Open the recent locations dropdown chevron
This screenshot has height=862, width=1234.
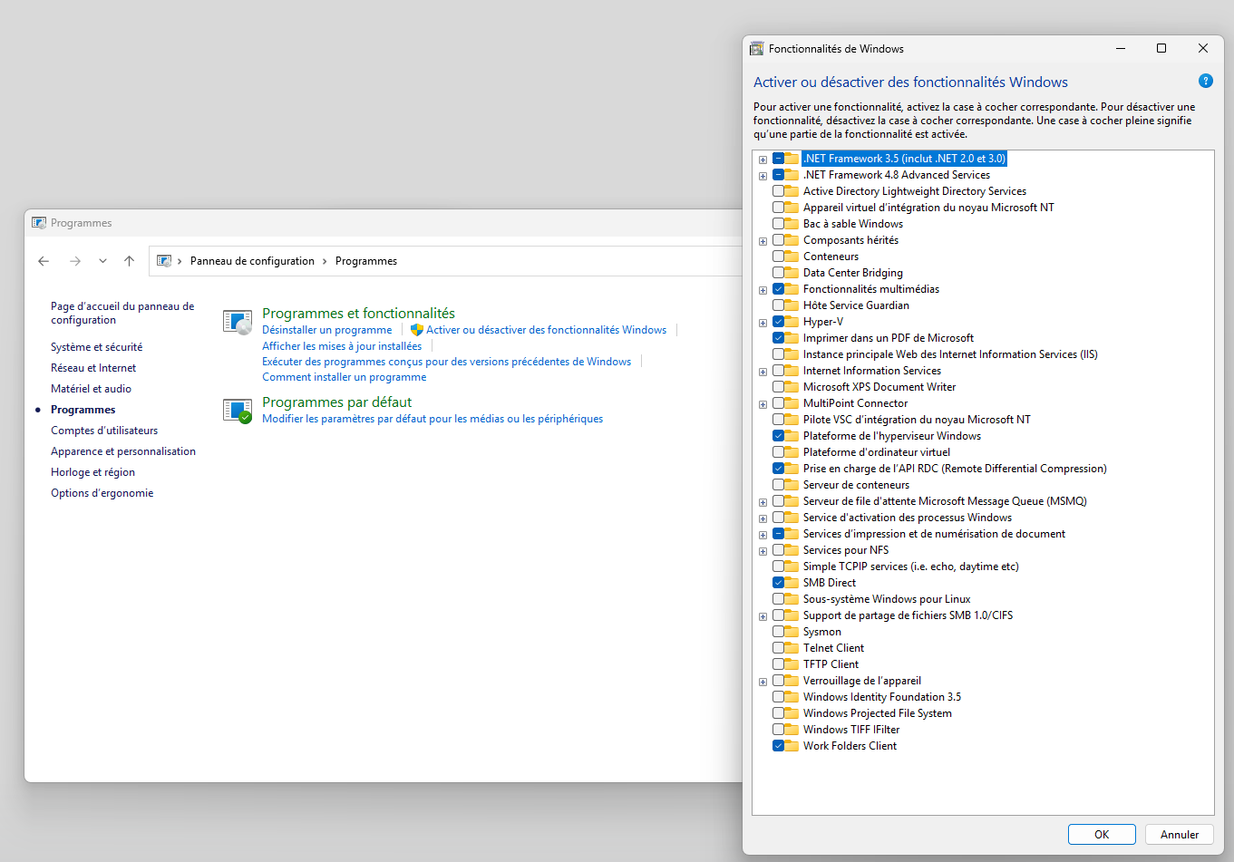(x=102, y=261)
